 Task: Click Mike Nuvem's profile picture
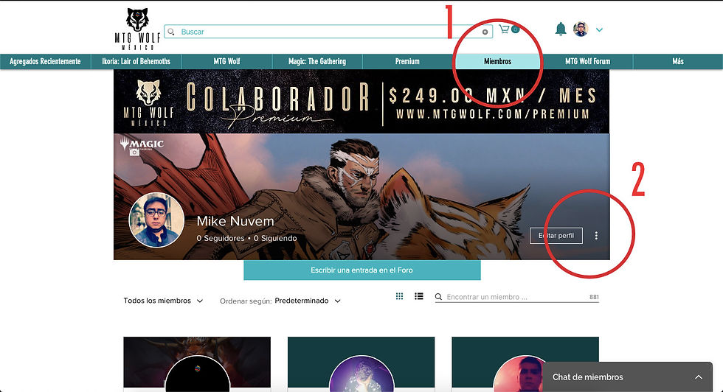pyautogui.click(x=156, y=220)
